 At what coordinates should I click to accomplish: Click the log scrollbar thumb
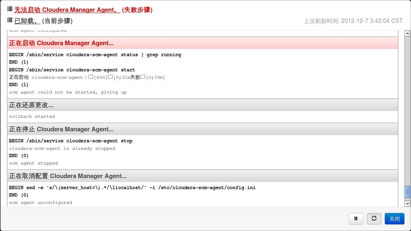[x=407, y=192]
